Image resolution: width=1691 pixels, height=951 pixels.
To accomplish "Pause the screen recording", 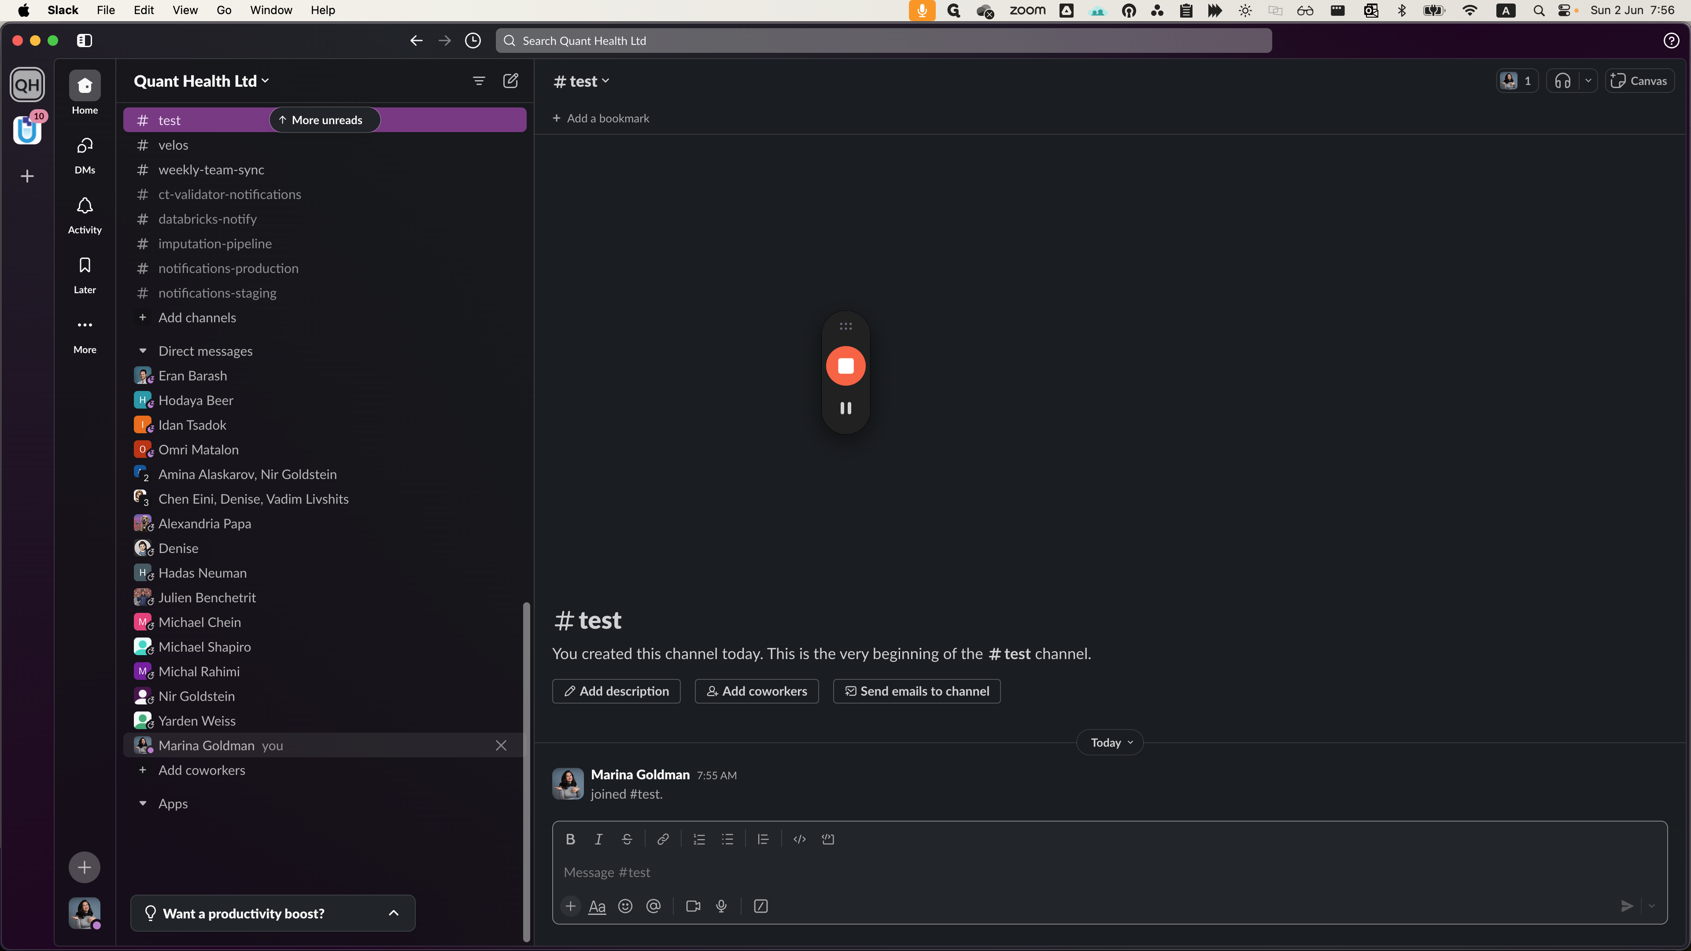I will click(845, 408).
